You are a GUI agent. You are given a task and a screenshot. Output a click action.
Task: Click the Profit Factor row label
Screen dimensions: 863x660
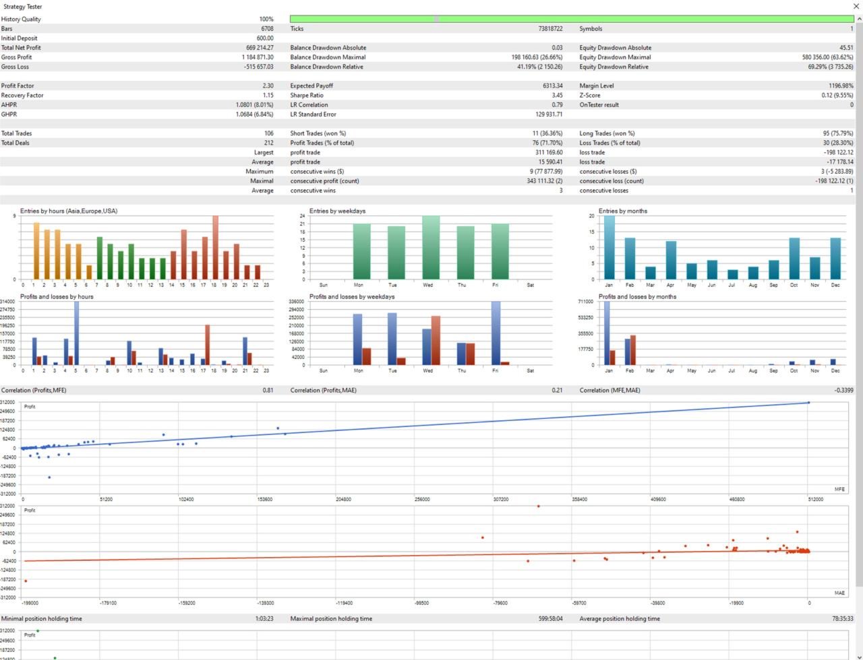(x=18, y=86)
